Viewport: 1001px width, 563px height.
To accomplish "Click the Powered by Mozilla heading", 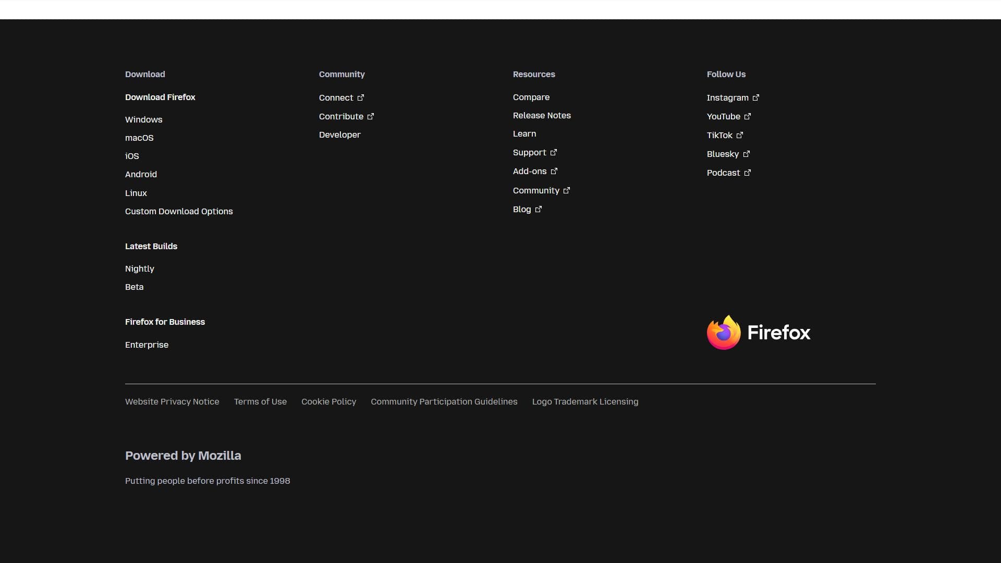I will pos(183,456).
